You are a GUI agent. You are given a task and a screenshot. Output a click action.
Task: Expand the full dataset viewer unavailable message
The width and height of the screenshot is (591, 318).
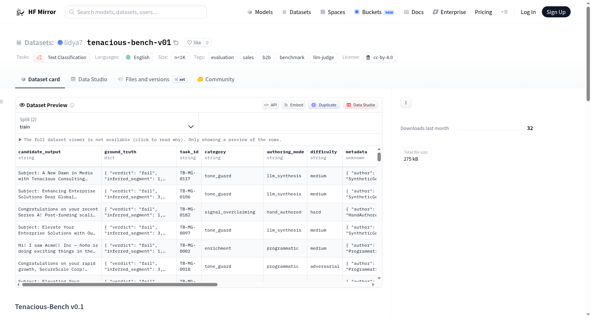click(x=150, y=140)
